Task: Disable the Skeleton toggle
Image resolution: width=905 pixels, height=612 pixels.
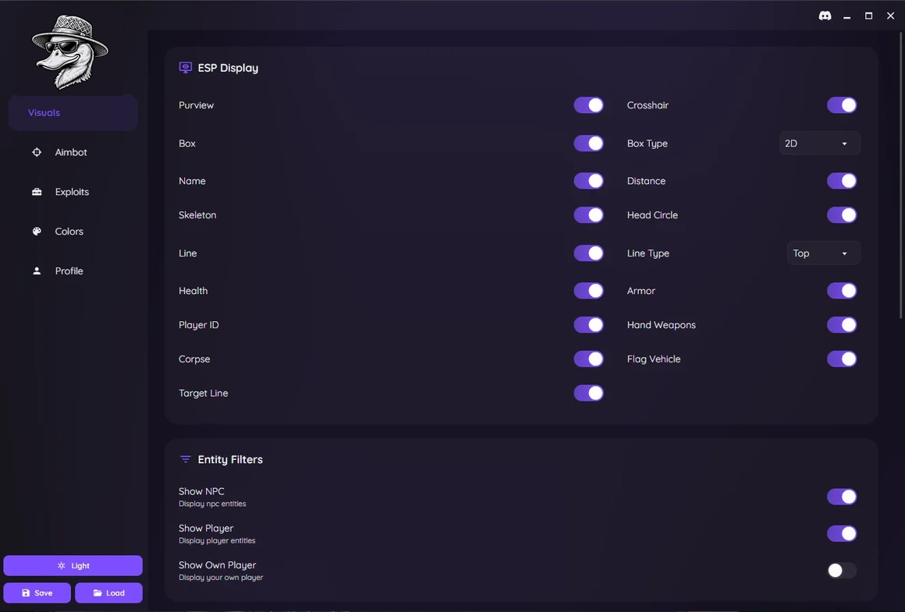Action: [589, 215]
